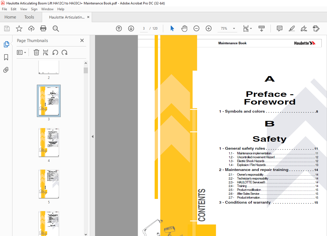Open the Window menu
The width and height of the screenshot is (327, 236).
click(47, 9)
